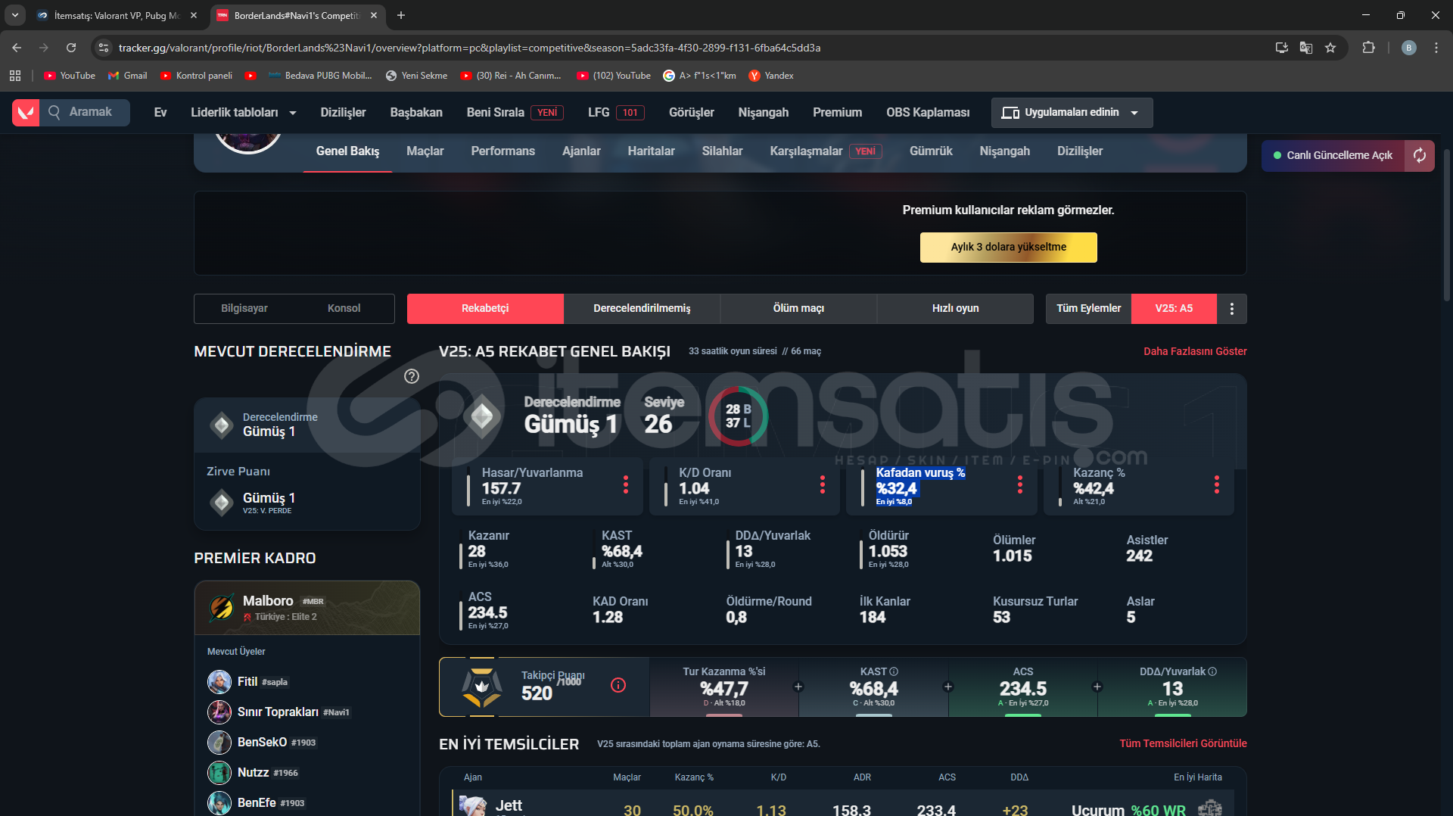Image resolution: width=1453 pixels, height=816 pixels.
Task: Click the translate page icon
Action: point(1306,48)
